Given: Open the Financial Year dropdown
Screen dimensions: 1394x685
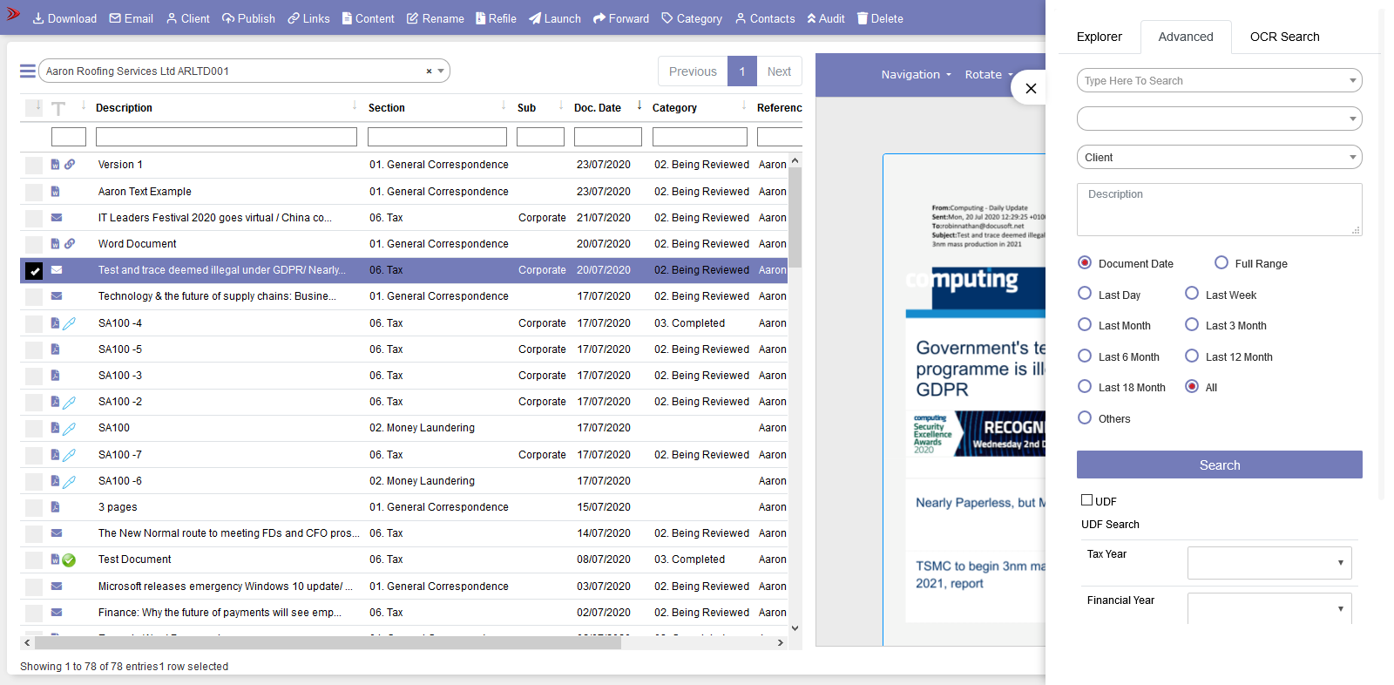Looking at the screenshot, I should point(1269,608).
